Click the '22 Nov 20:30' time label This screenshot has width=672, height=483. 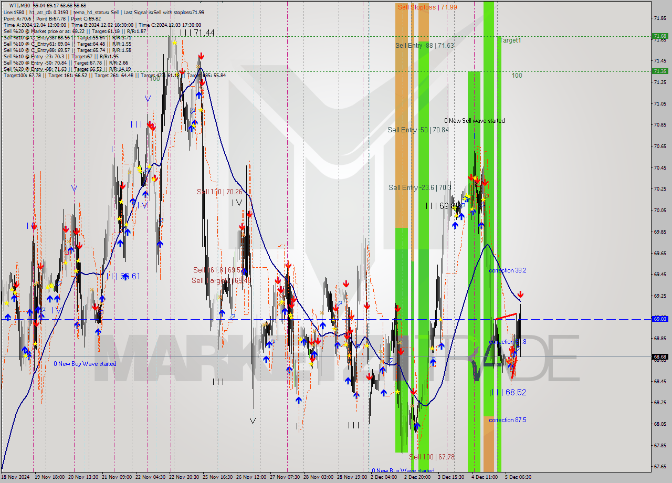[183, 477]
